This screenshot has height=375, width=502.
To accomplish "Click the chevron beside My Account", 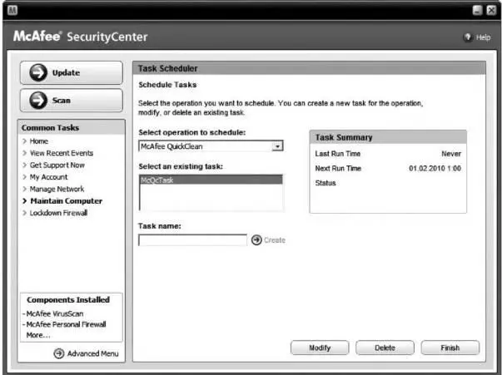I will coord(25,177).
